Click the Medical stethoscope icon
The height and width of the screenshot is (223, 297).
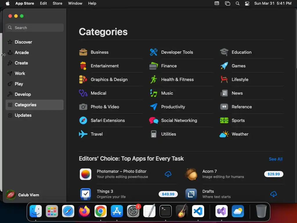click(83, 93)
